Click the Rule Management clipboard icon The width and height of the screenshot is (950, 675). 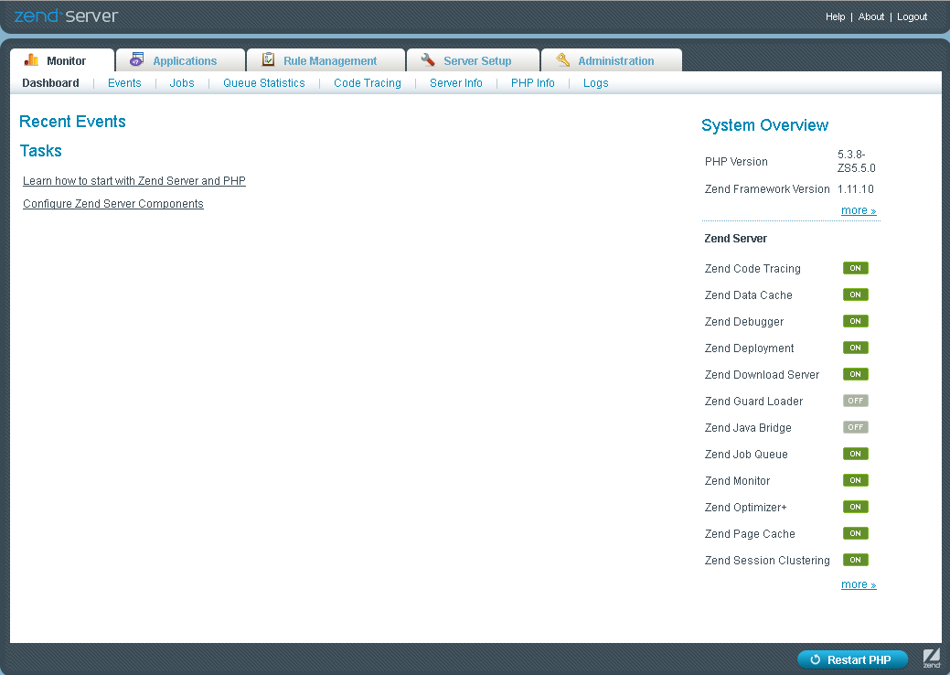268,60
